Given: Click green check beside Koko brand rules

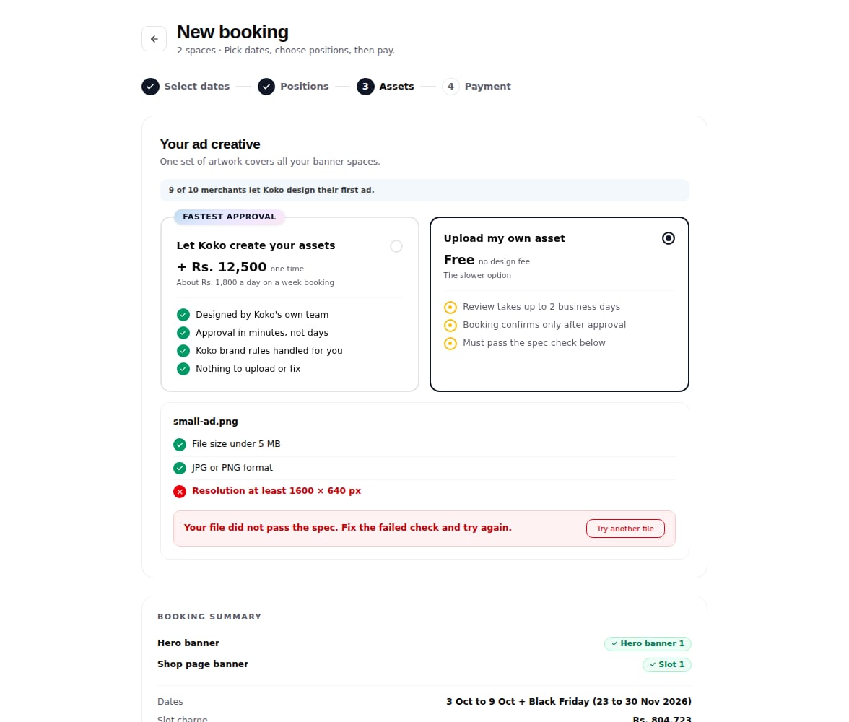Looking at the screenshot, I should pyautogui.click(x=183, y=351).
